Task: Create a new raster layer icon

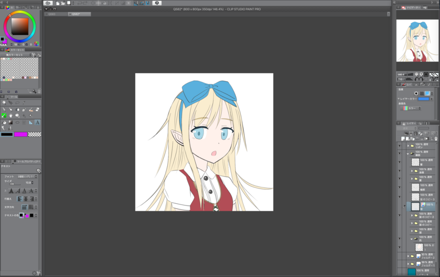Action: click(403, 138)
